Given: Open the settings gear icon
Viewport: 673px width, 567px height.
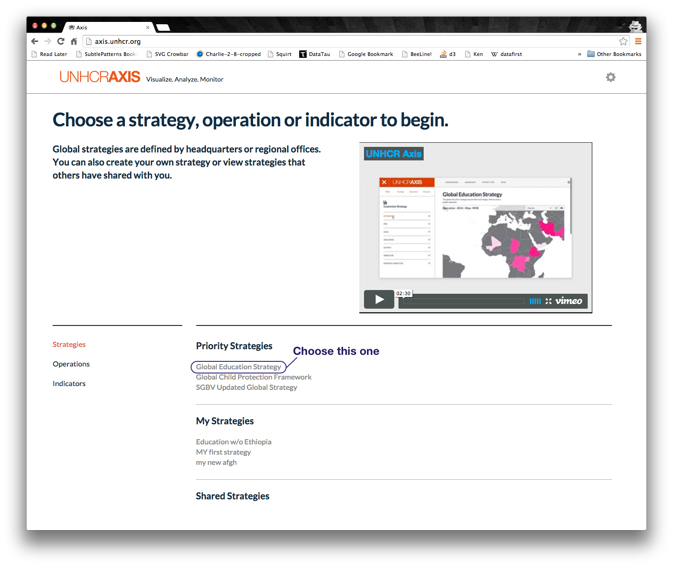Looking at the screenshot, I should pyautogui.click(x=611, y=77).
